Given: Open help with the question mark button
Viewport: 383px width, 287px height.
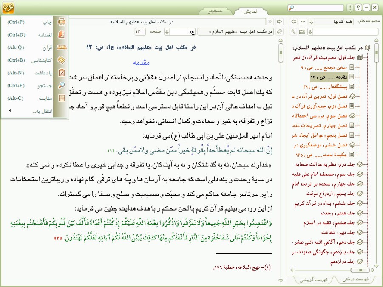Looking at the screenshot, I should tap(358, 8).
